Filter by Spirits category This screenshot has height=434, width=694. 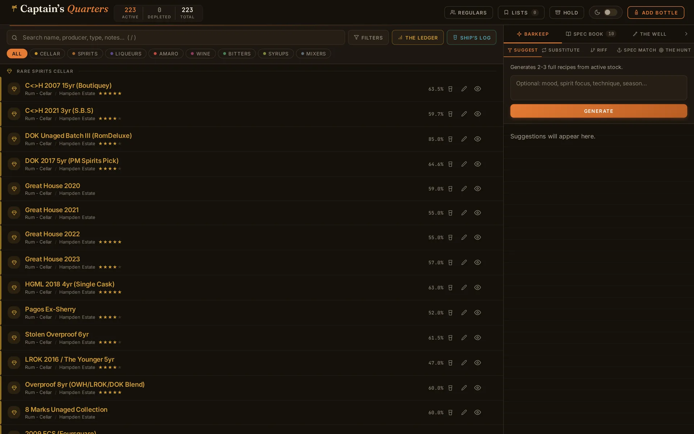coord(85,54)
